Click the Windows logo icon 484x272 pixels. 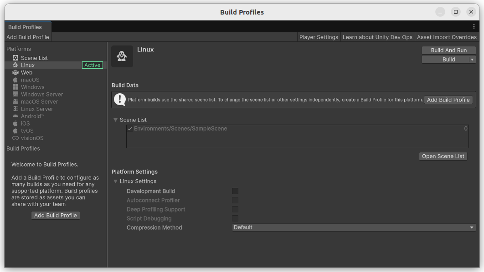[15, 87]
